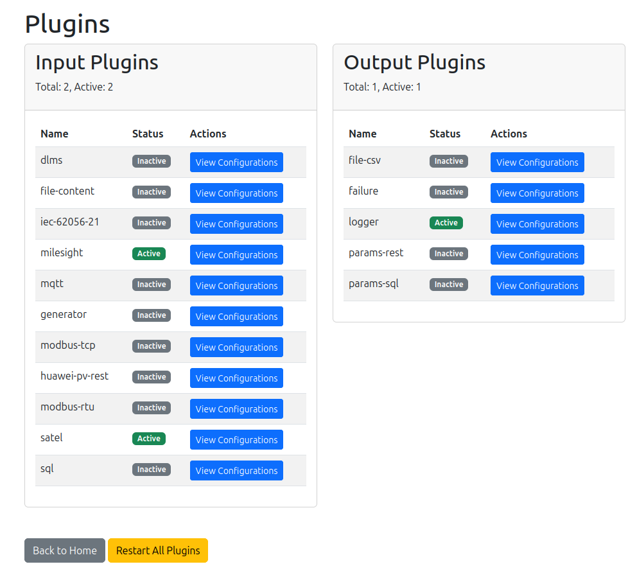
Task: Click the Active status badge for milesight
Action: (x=149, y=254)
